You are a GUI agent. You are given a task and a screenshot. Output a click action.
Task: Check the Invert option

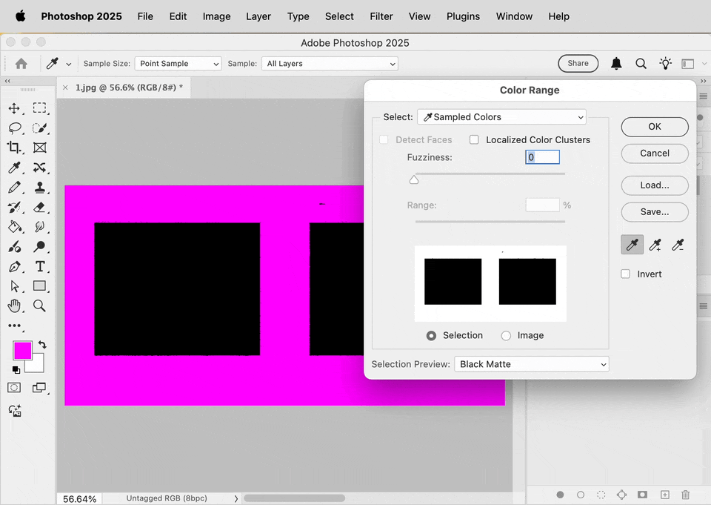coord(625,274)
